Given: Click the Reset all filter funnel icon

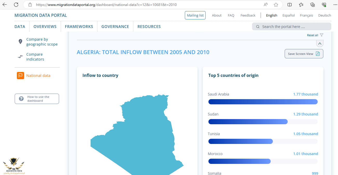Looking at the screenshot, I should (x=322, y=35).
